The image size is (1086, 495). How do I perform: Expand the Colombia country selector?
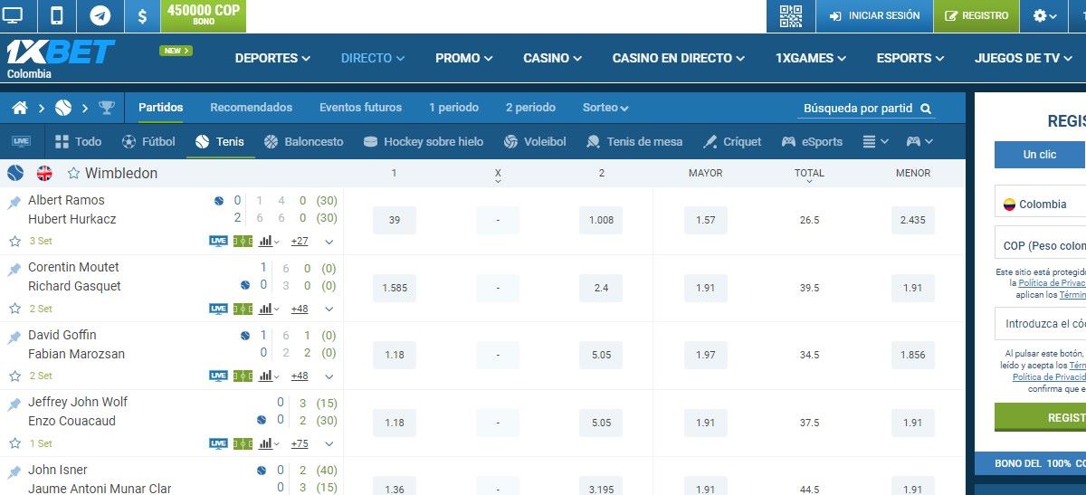[x=1041, y=205]
